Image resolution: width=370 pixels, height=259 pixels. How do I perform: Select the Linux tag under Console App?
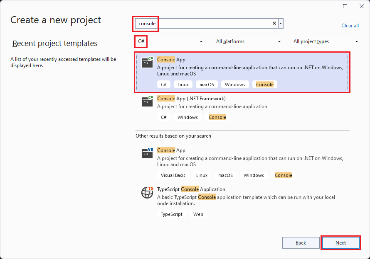(183, 84)
